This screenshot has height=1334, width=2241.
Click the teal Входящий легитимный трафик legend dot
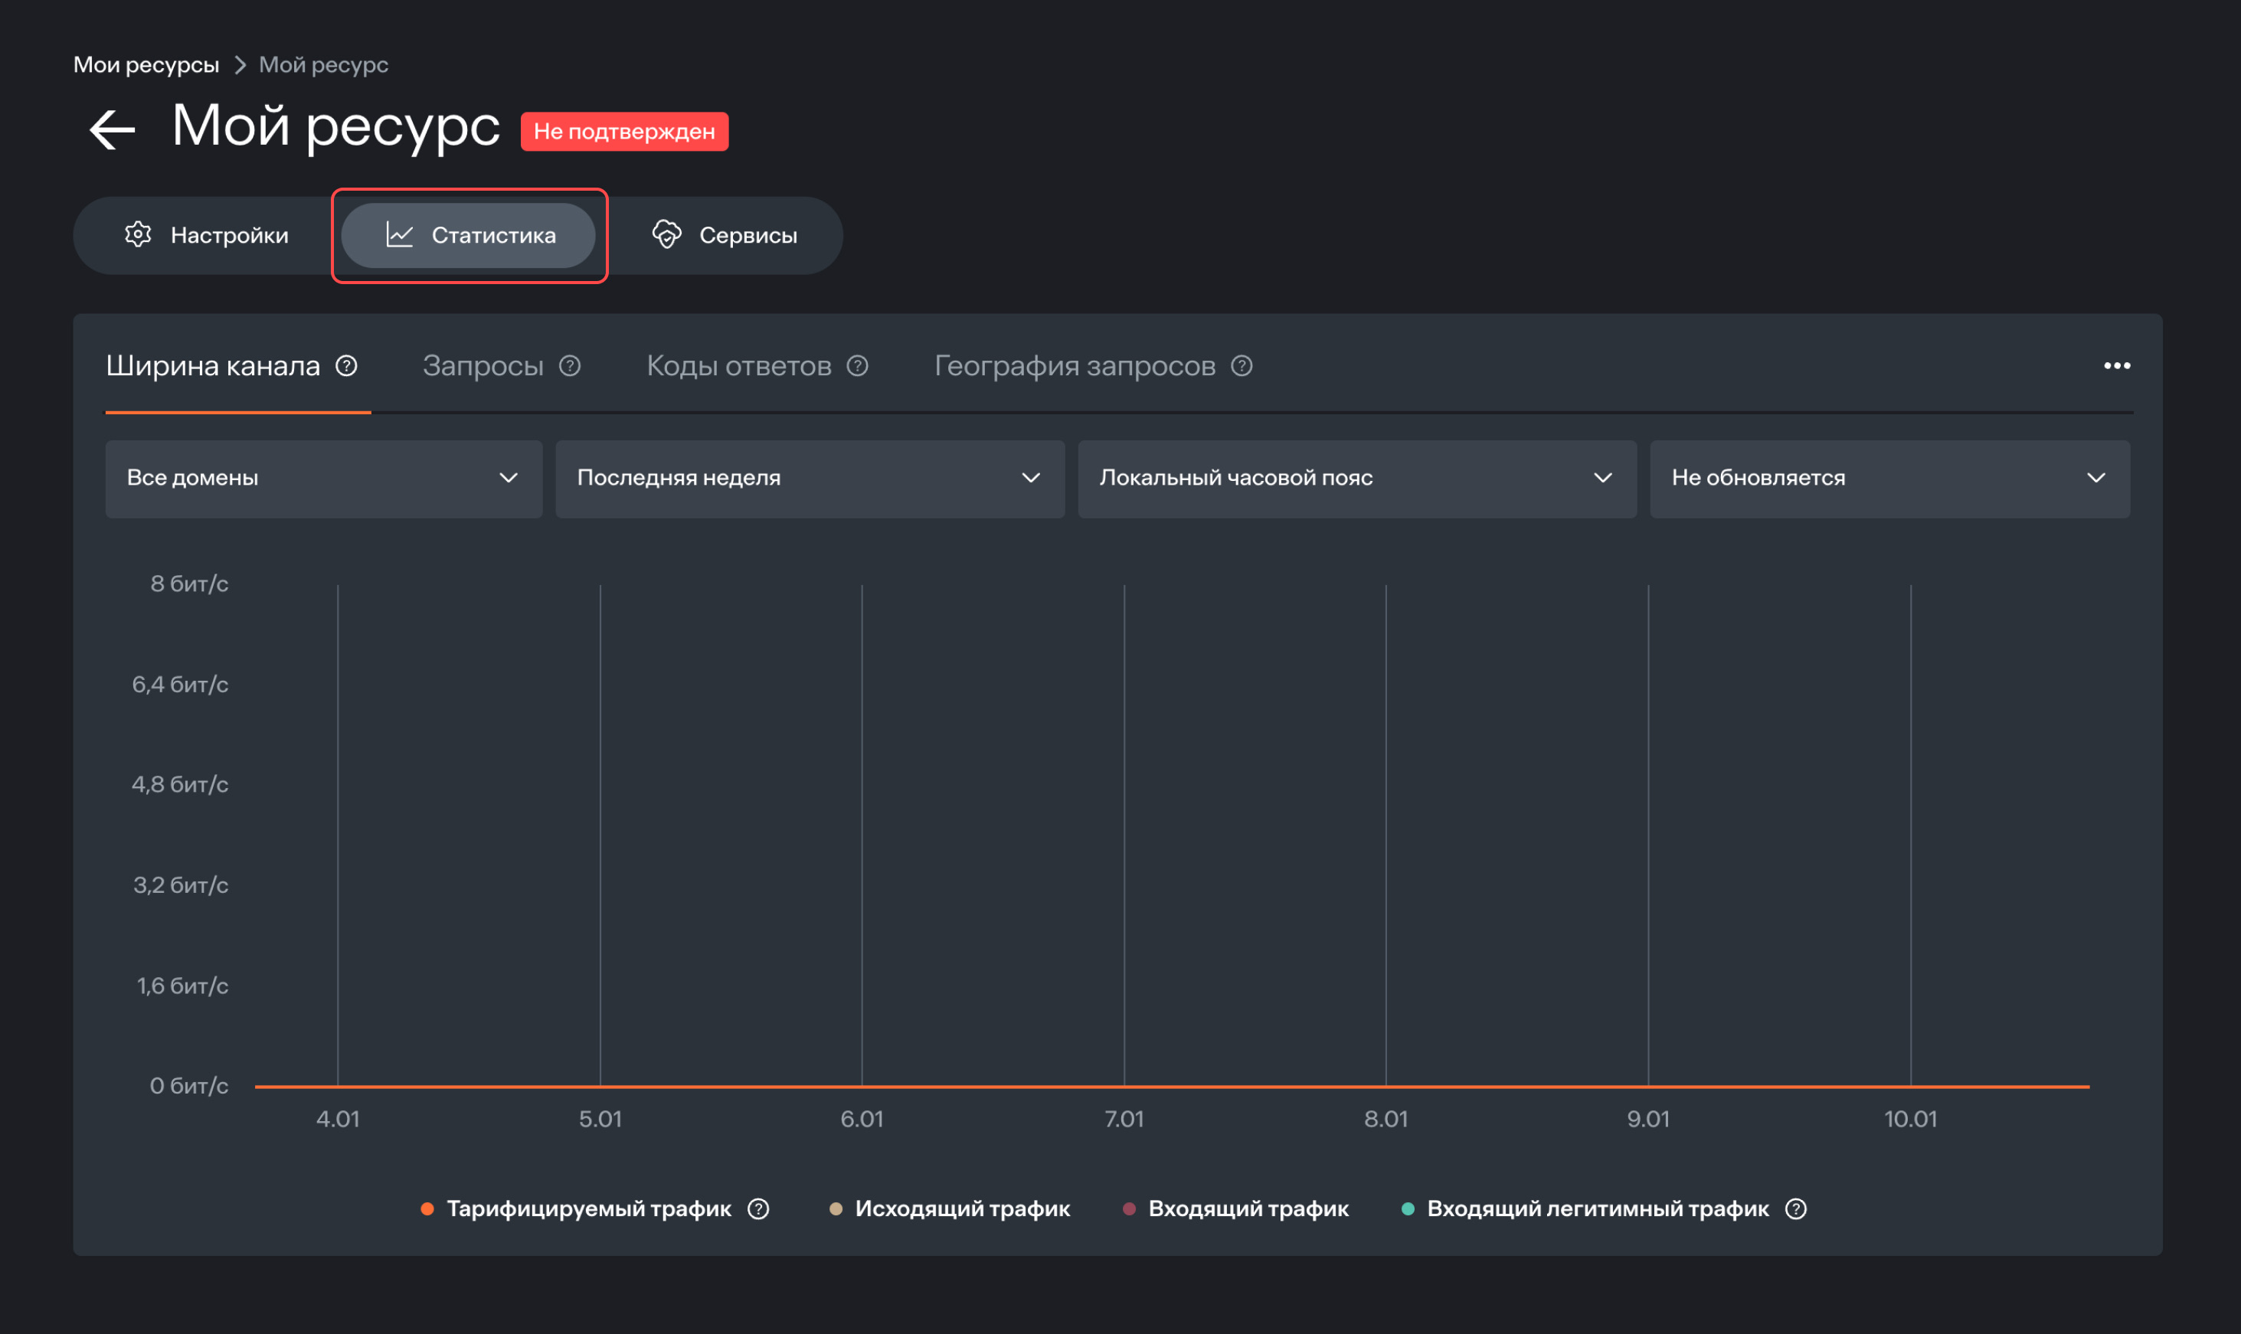point(1408,1209)
